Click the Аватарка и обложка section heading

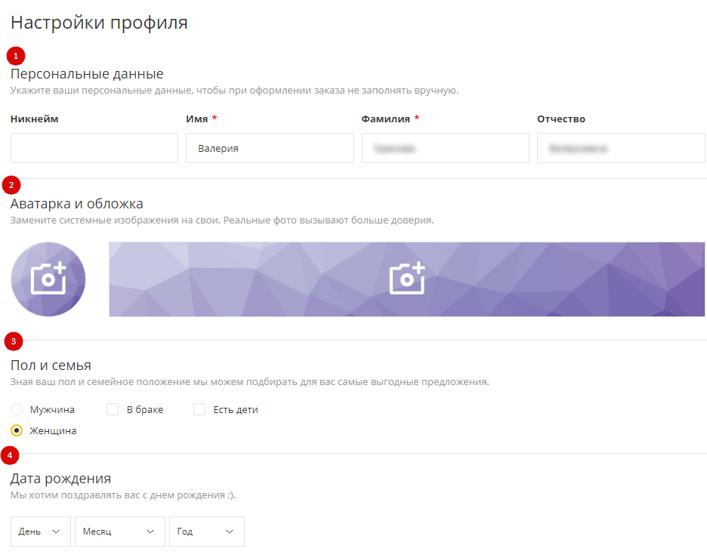click(x=77, y=204)
